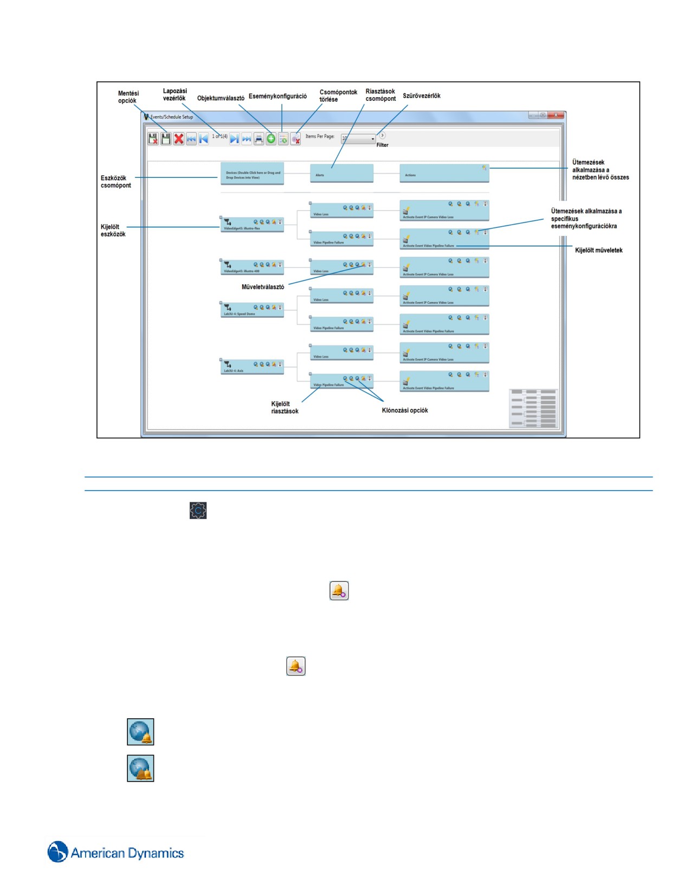Open action selector on VideoEdge45: illustra-flex node
The height and width of the screenshot is (895, 691).
click(x=274, y=222)
